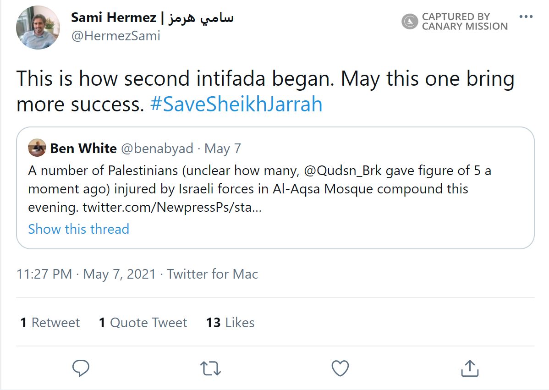The height and width of the screenshot is (390, 549).
Task: Click Ben White name in quoted tweet
Action: tap(83, 148)
